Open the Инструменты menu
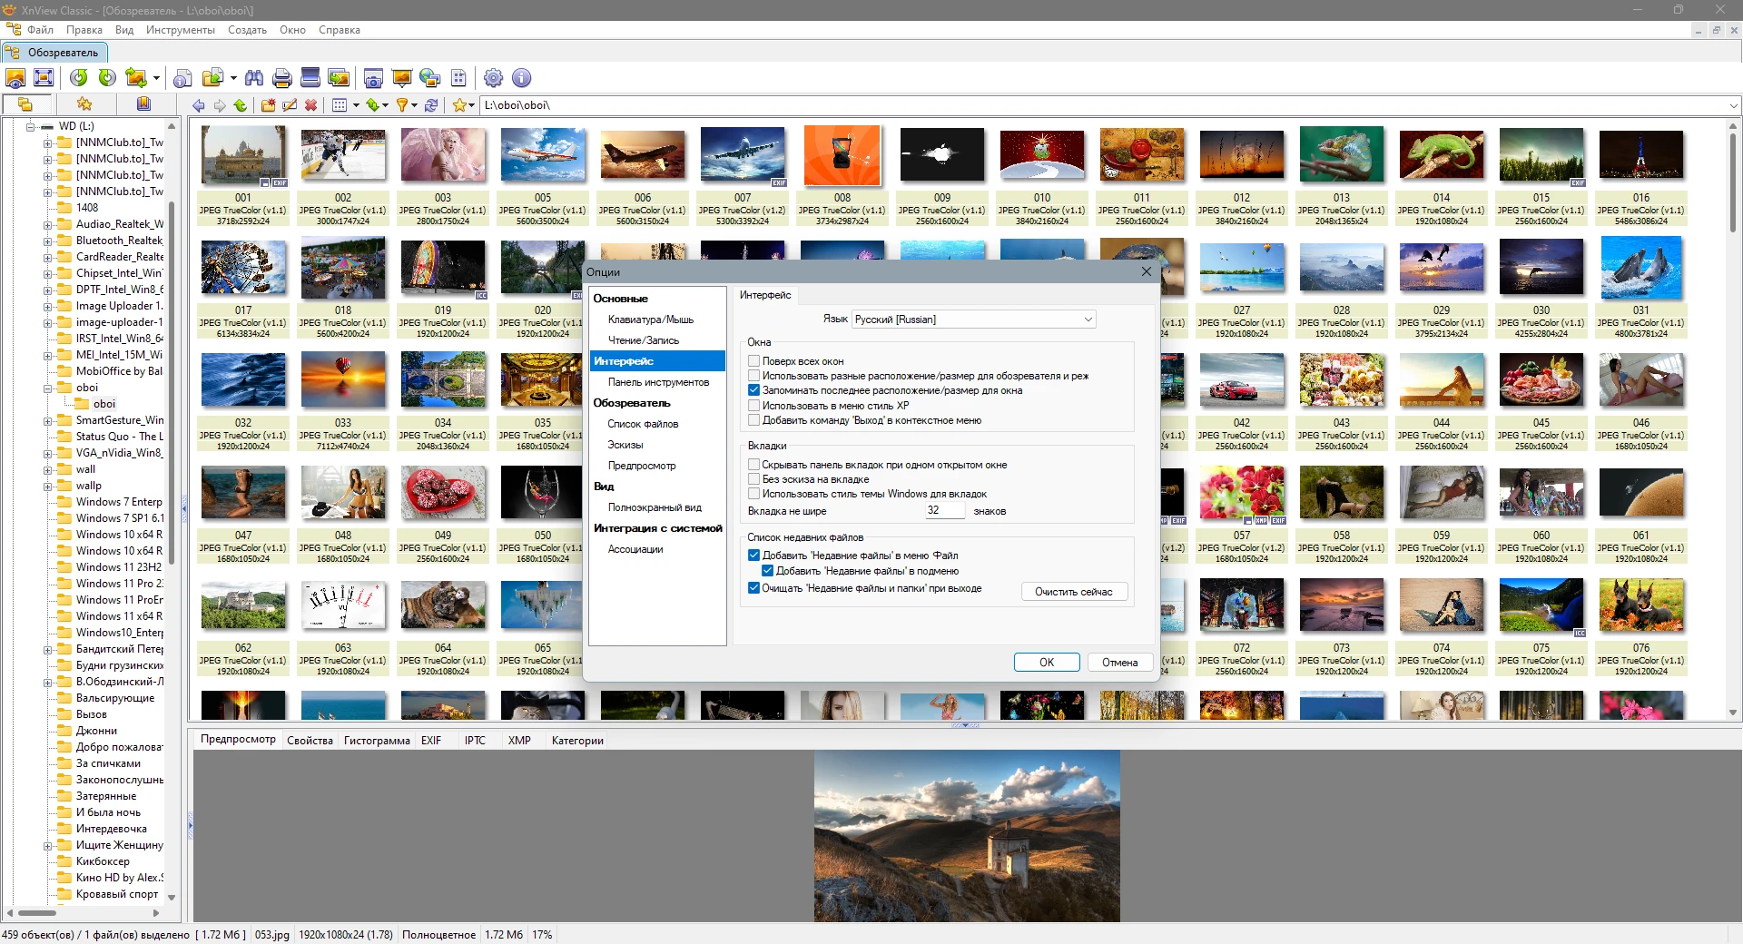 (180, 30)
